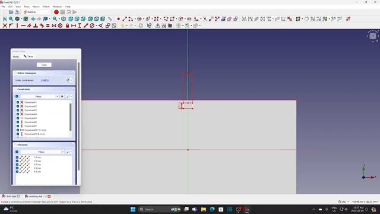380x214 pixels.
Task: Select the tangent constraint tool
Action: point(42,26)
